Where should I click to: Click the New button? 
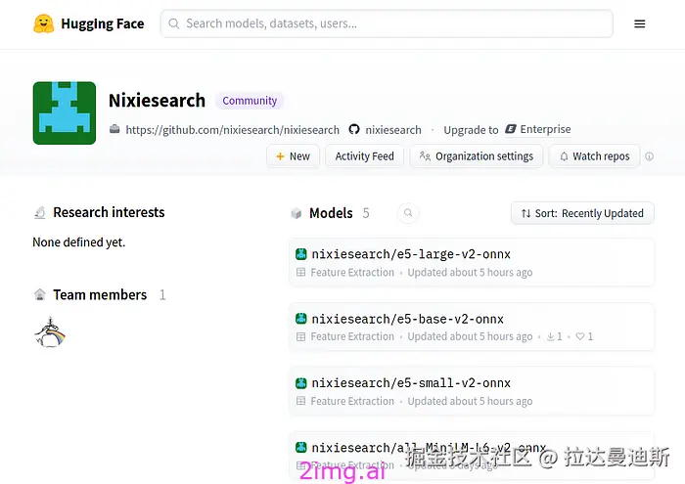(x=294, y=156)
